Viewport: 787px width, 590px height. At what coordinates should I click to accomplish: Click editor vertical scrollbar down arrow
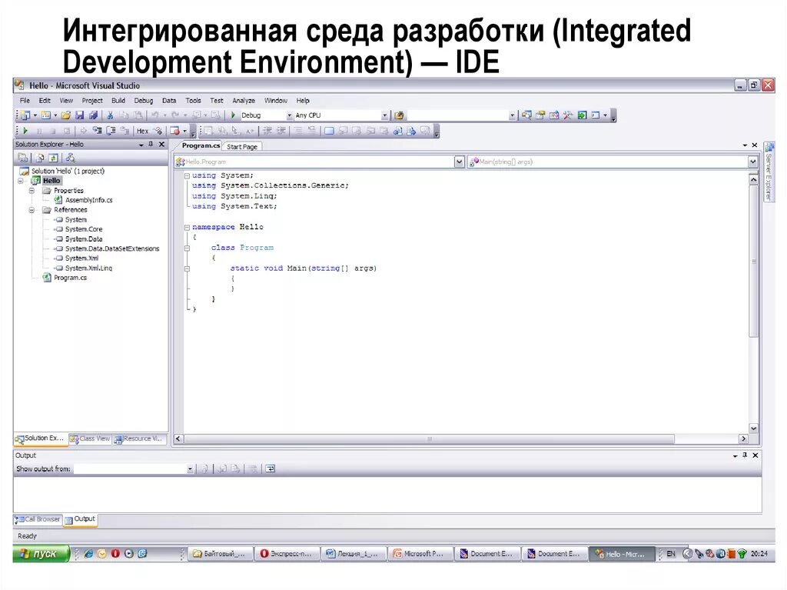[753, 428]
